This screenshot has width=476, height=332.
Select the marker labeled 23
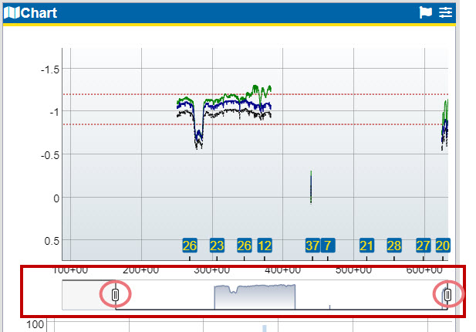(x=217, y=246)
